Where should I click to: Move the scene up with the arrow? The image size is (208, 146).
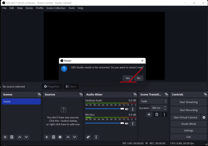tap(20, 137)
